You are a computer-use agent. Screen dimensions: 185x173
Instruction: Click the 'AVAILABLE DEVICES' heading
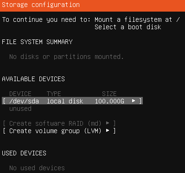[33, 79]
